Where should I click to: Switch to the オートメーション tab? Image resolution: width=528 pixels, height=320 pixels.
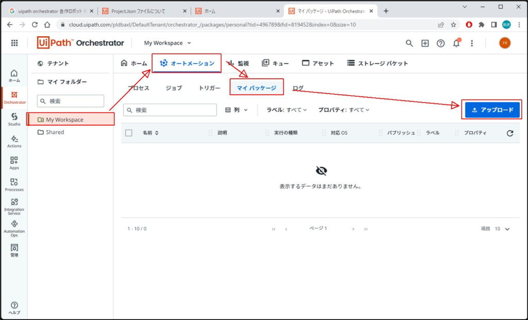(x=187, y=63)
